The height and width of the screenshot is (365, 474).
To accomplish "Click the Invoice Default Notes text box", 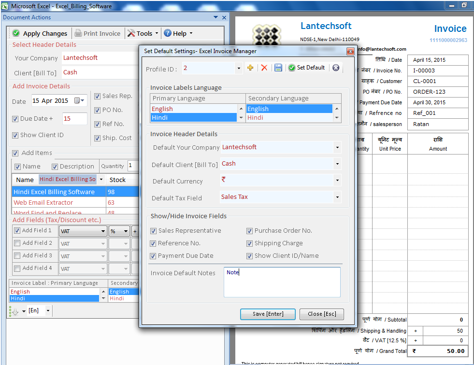I will pyautogui.click(x=282, y=282).
